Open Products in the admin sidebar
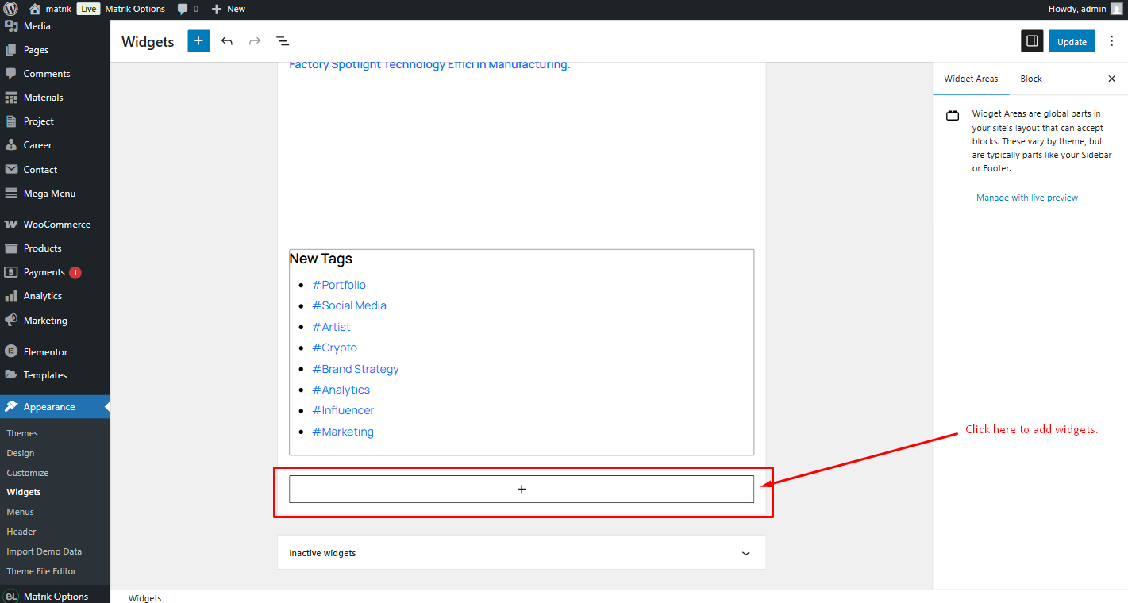The height and width of the screenshot is (603, 1128). pyautogui.click(x=55, y=248)
